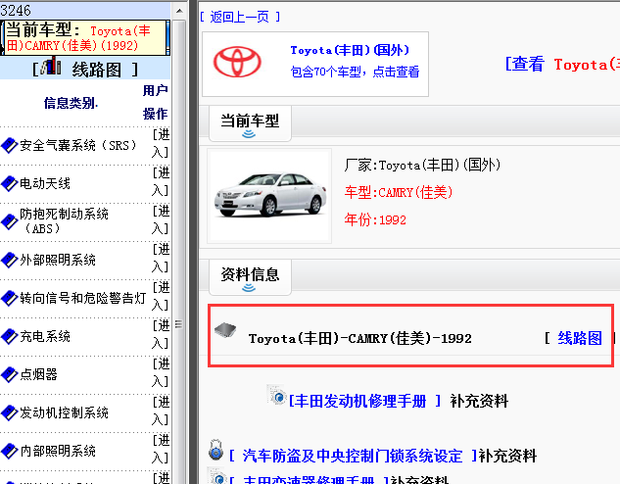This screenshot has height=484, width=620.
Task: Click the books icon in 线路图 header
Action: [x=51, y=66]
